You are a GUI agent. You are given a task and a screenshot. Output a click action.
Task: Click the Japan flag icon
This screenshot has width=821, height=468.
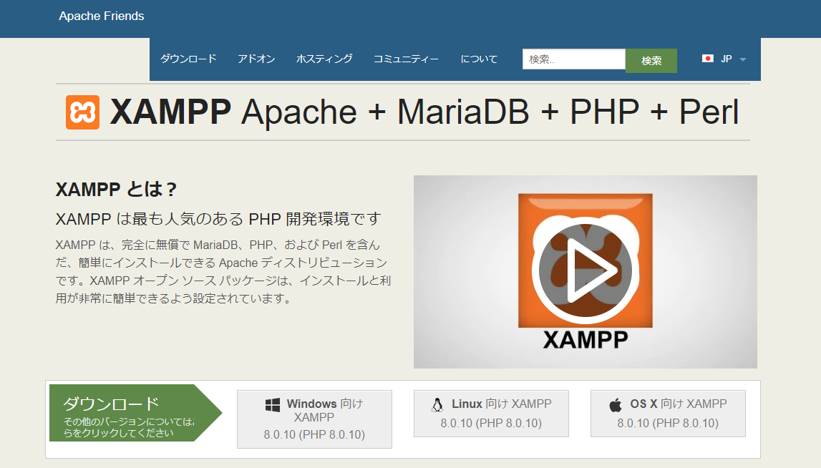pos(708,59)
